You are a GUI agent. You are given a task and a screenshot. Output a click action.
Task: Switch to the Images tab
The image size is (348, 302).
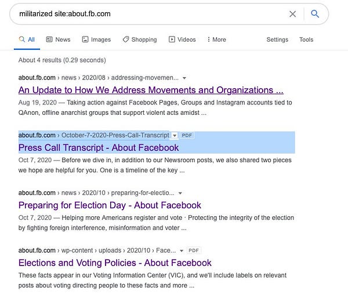click(x=96, y=39)
